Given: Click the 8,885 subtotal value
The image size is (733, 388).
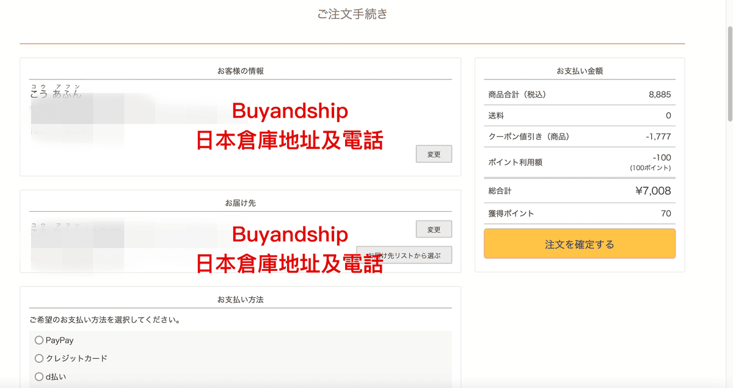Looking at the screenshot, I should pos(660,95).
